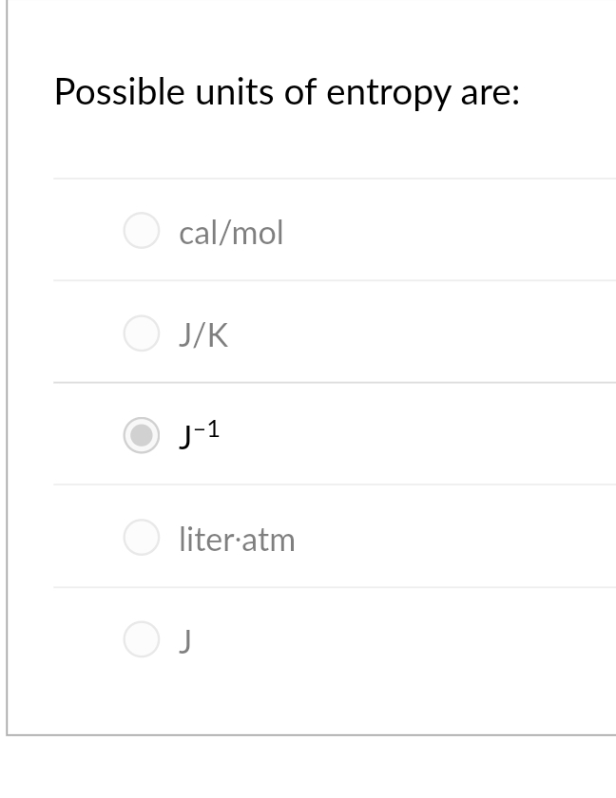Click the question text about entropy units

[x=287, y=92]
